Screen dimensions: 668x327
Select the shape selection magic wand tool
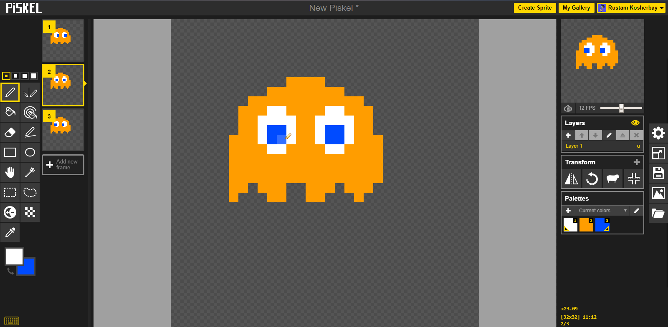[30, 172]
